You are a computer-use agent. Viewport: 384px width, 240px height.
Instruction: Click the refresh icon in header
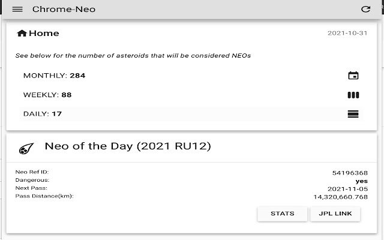(x=366, y=9)
